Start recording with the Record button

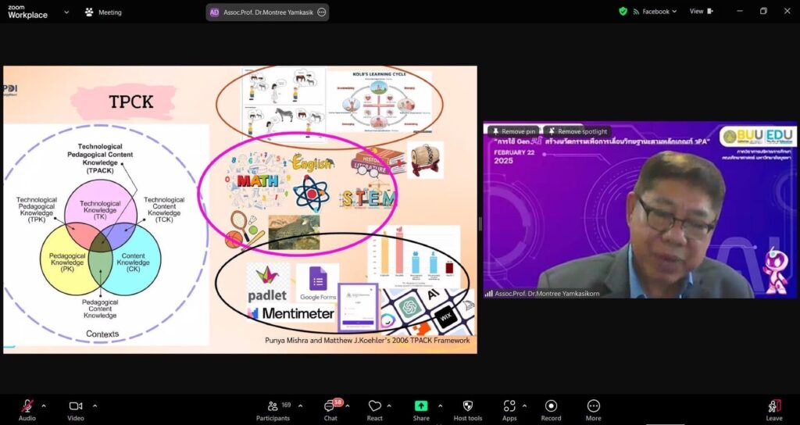551,406
